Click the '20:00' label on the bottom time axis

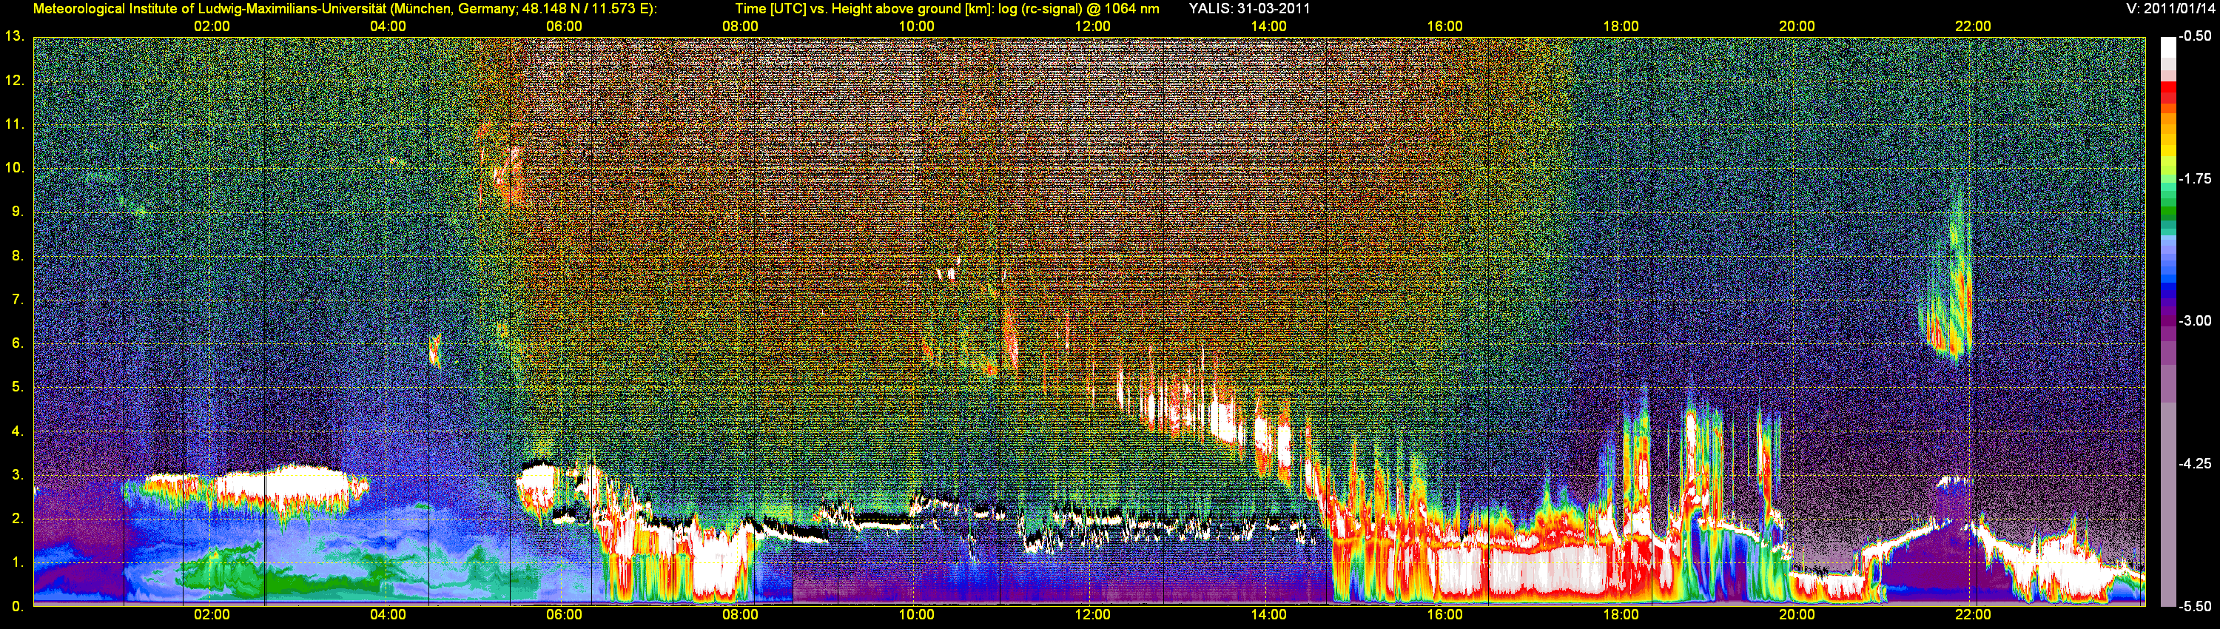click(x=1797, y=615)
